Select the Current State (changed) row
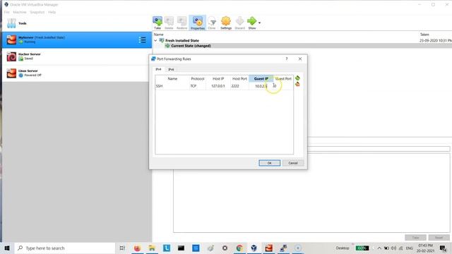The height and width of the screenshot is (254, 452). (x=191, y=46)
